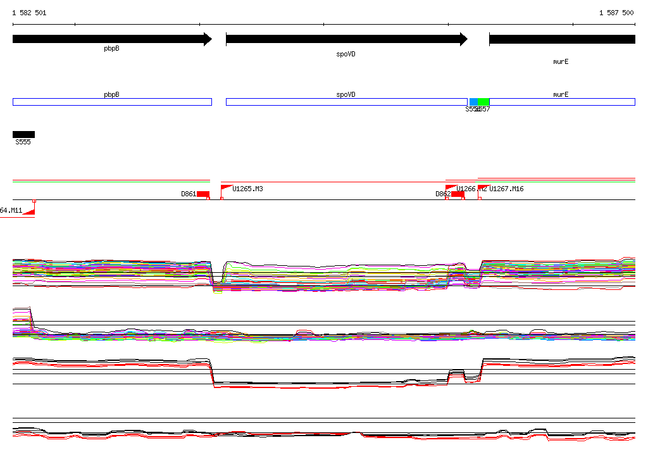648x452 pixels.
Task: Click the pbpB label above the blue box
Action: pyautogui.click(x=111, y=95)
